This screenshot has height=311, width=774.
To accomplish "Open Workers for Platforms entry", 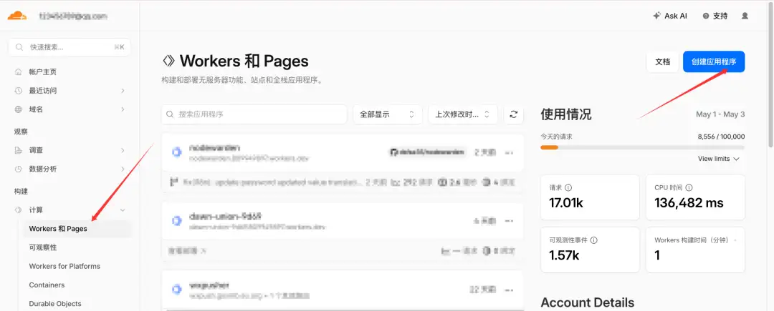I will click(64, 266).
